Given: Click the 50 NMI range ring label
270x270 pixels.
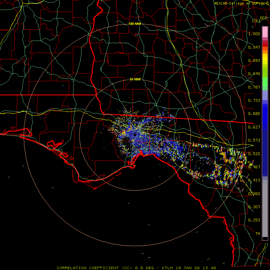Looking at the screenshot, I should pos(135,79).
